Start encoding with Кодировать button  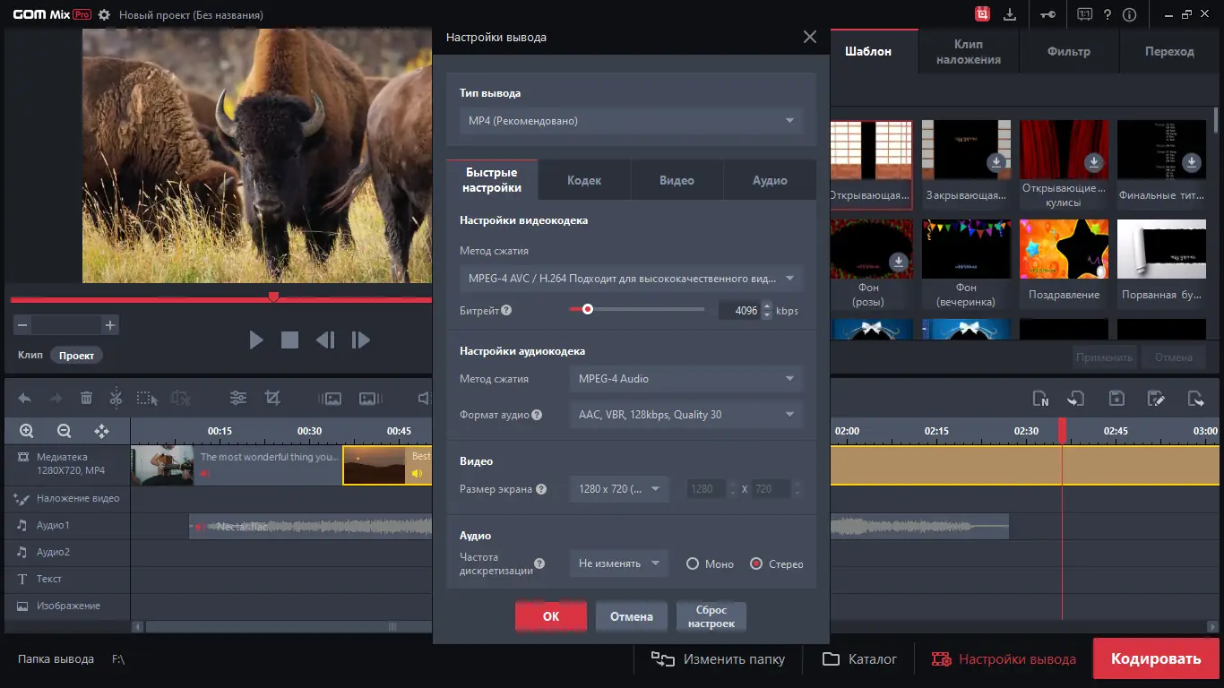coord(1156,658)
